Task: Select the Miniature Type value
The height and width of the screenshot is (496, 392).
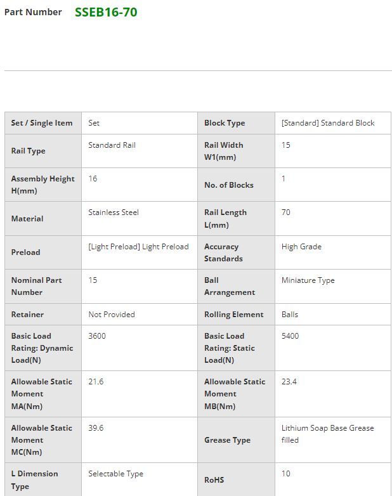Action: (308, 280)
